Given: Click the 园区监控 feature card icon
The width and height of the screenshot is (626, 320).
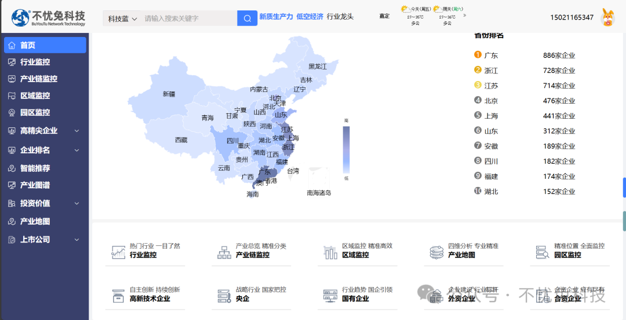Looking at the screenshot, I should pos(543,252).
